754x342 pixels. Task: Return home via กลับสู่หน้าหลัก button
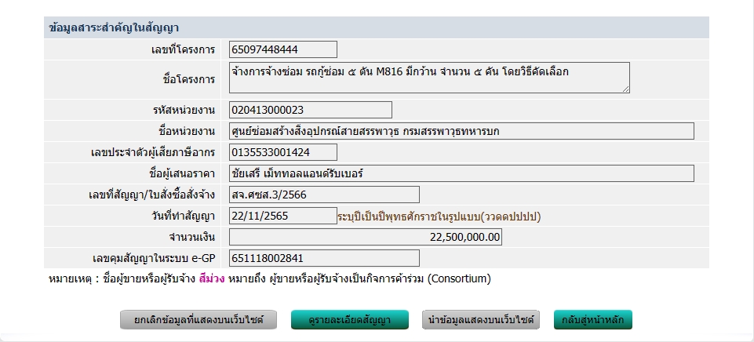[x=592, y=320]
